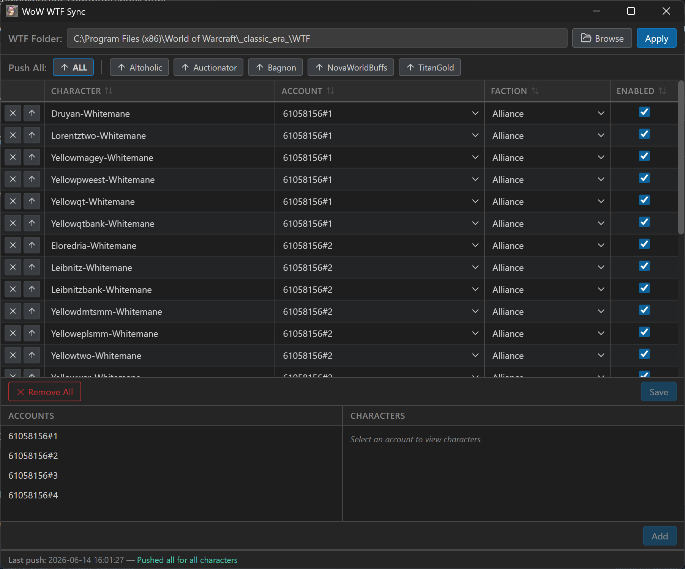Push Eloredria-Whitemane via arrow icon
Viewport: 685px width, 569px height.
[32, 245]
